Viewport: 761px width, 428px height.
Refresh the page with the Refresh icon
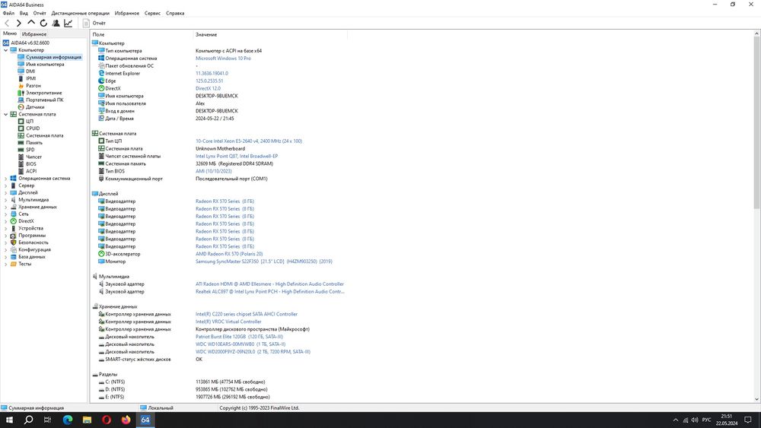coord(43,23)
